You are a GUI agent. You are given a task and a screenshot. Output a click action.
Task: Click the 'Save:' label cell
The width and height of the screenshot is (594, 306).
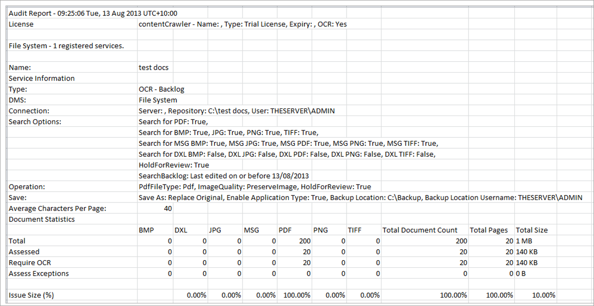click(x=17, y=198)
